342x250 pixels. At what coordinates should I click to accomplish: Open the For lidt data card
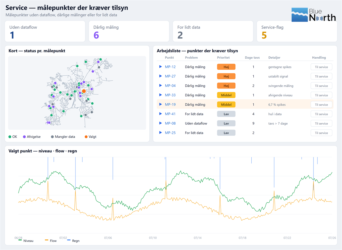click(x=213, y=31)
